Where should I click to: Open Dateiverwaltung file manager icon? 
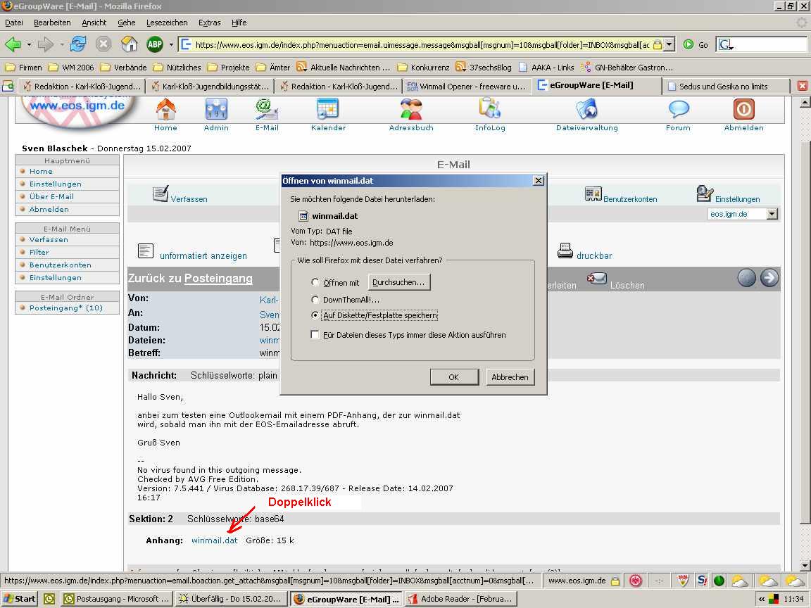pos(586,109)
